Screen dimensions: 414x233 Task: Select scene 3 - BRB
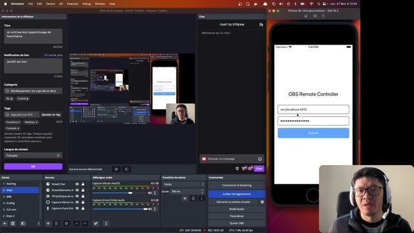(x=20, y=197)
